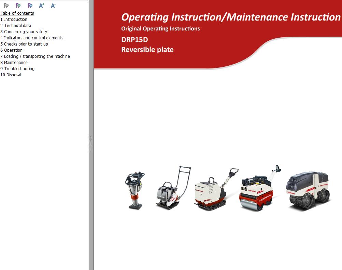
Task: Click the walk-behind roller image
Action: pyautogui.click(x=260, y=188)
